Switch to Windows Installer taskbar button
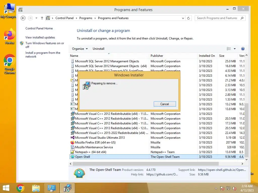Screen dimensions: 258x193 pos(67,188)
